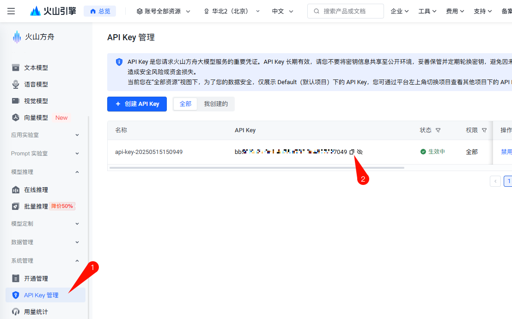The image size is (512, 319).
Task: Click the 在线推理 chart icon
Action: click(16, 190)
